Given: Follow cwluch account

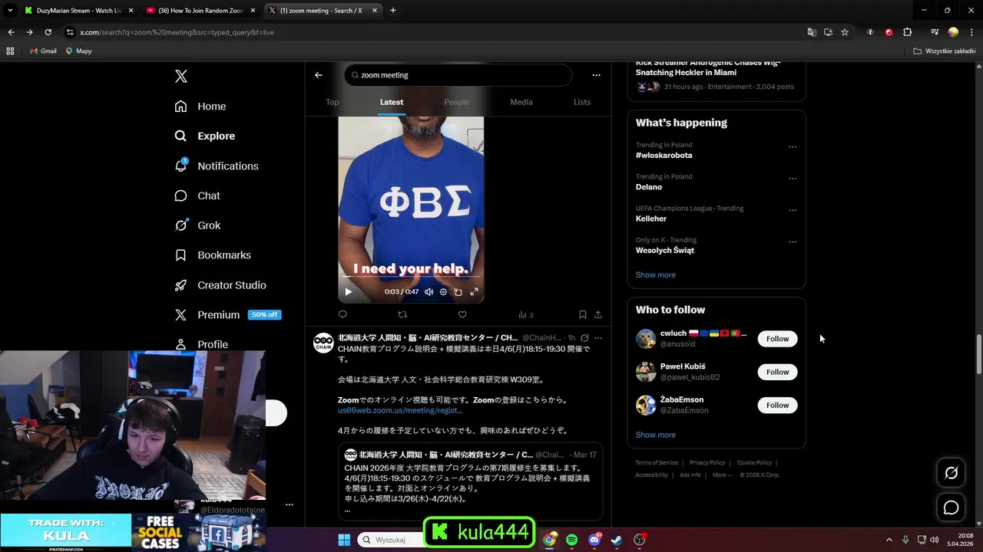Looking at the screenshot, I should pyautogui.click(x=777, y=339).
